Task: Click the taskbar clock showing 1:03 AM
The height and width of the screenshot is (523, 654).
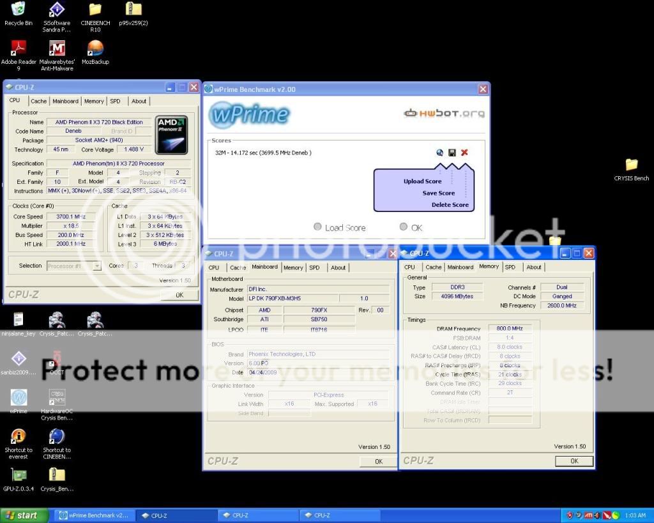Action: [635, 515]
